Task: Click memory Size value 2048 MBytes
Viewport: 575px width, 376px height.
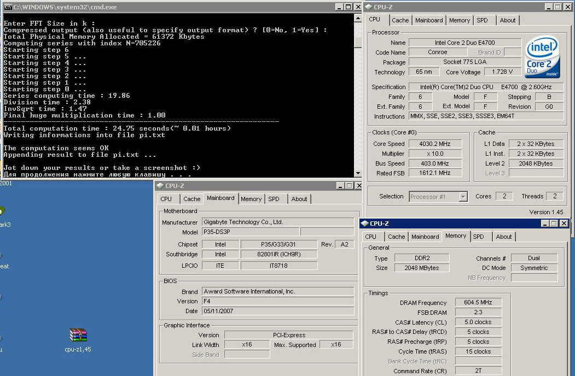Action: pyautogui.click(x=422, y=268)
